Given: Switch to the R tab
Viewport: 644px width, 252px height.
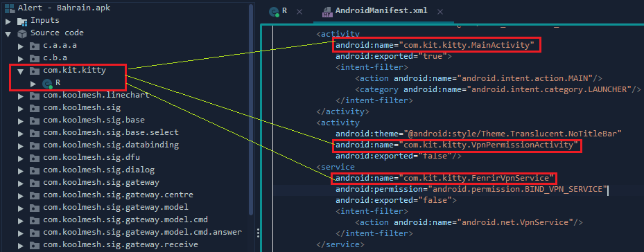Looking at the screenshot, I should point(284,11).
